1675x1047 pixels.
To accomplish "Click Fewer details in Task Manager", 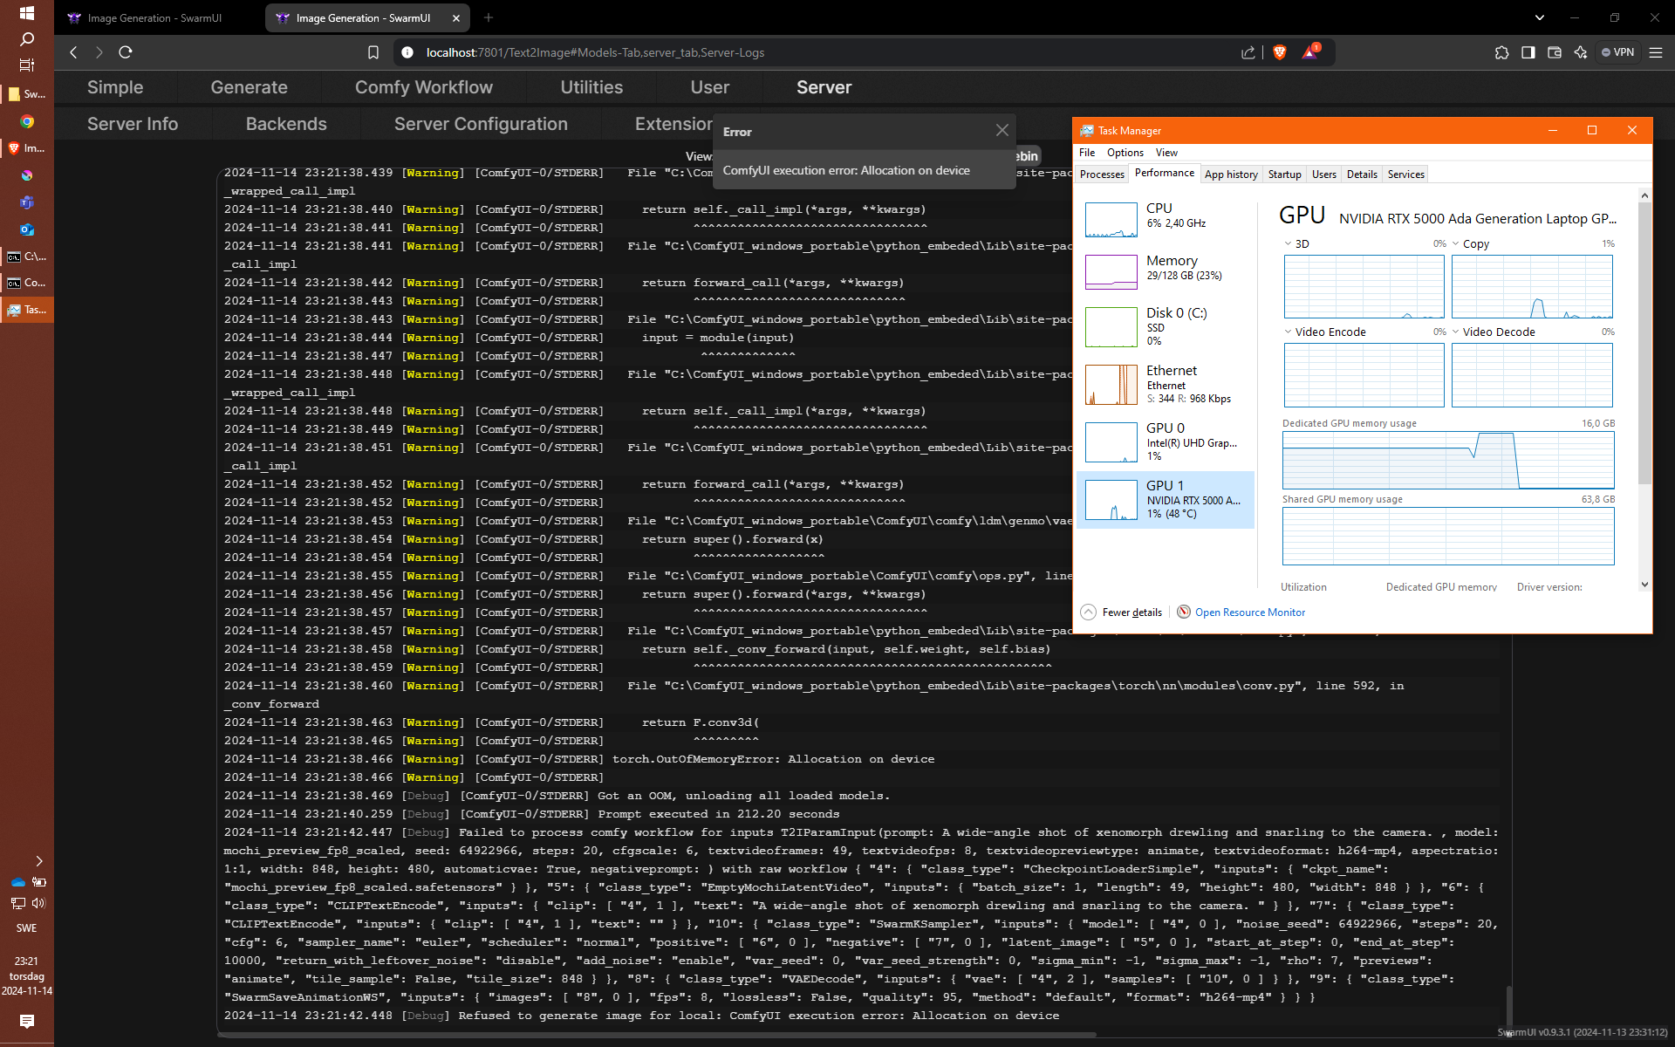I will click(1131, 612).
